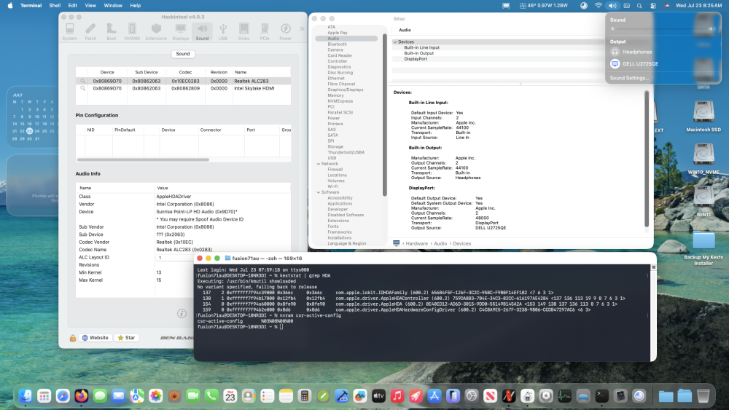Click the System Information sidebar scrollbar

coord(384,114)
